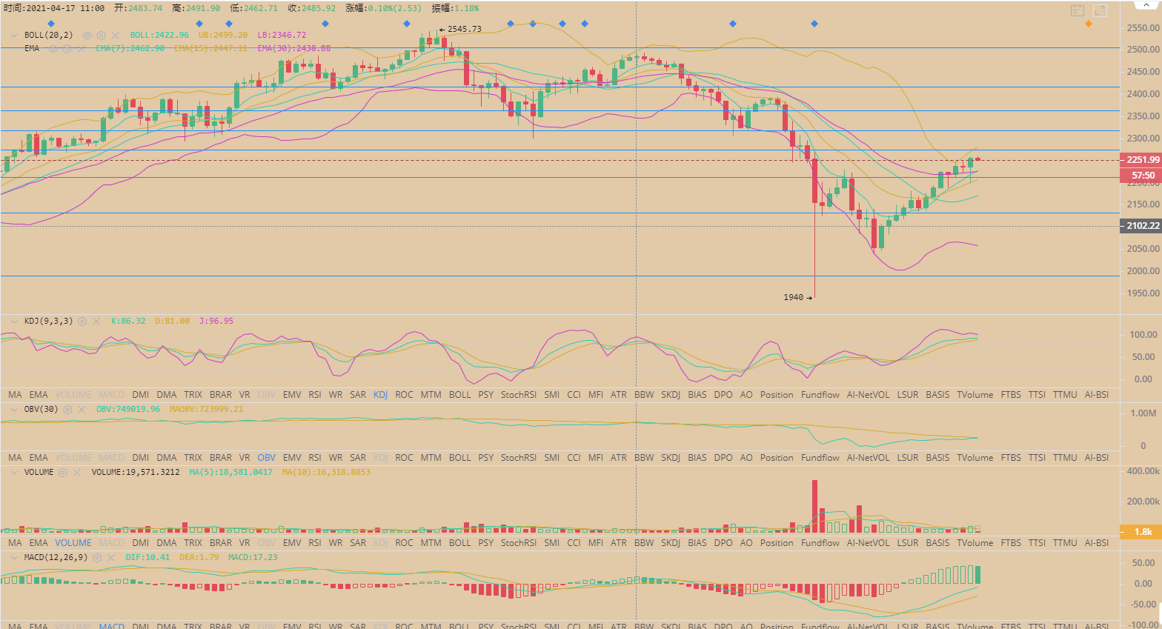Viewport: 1162px width, 629px height.
Task: Switch to CCI in the tab row under OBV chart
Action: [x=574, y=458]
